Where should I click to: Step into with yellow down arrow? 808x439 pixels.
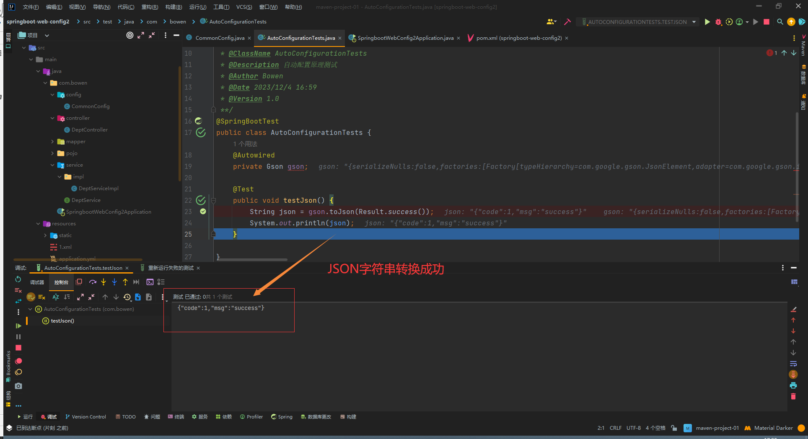(x=104, y=282)
